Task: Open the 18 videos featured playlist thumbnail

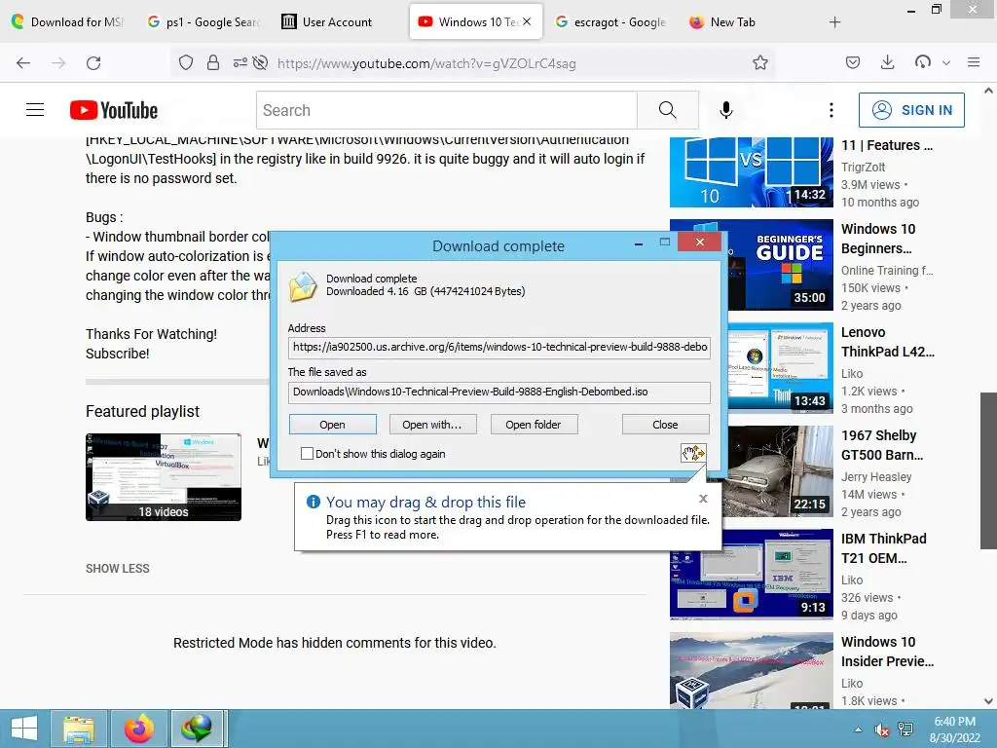Action: click(x=164, y=477)
